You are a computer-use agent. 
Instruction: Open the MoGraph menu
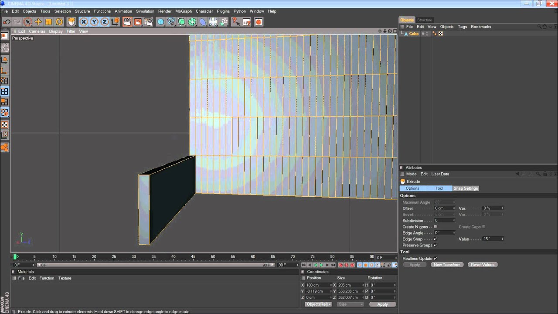click(183, 11)
